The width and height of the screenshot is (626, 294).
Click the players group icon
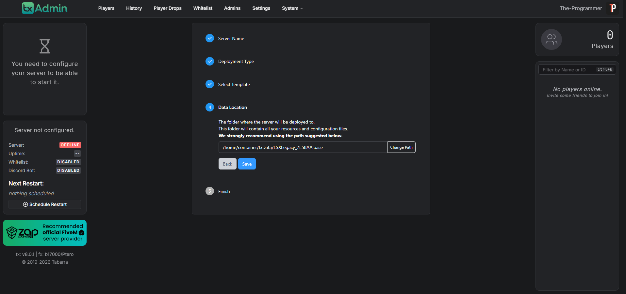click(x=551, y=39)
